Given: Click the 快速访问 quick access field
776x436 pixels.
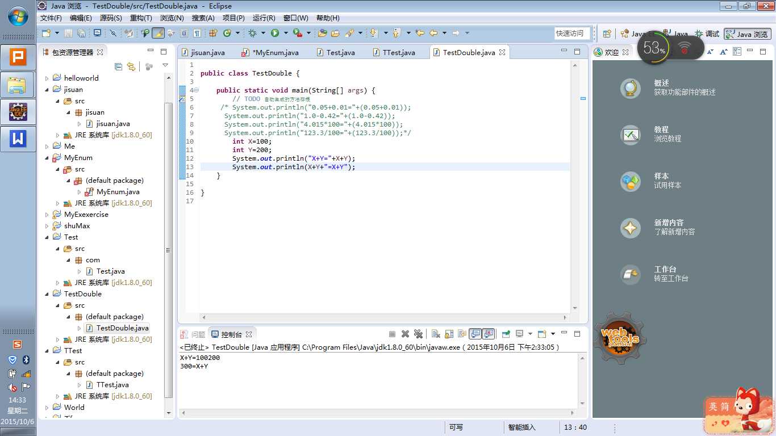Looking at the screenshot, I should [x=571, y=33].
